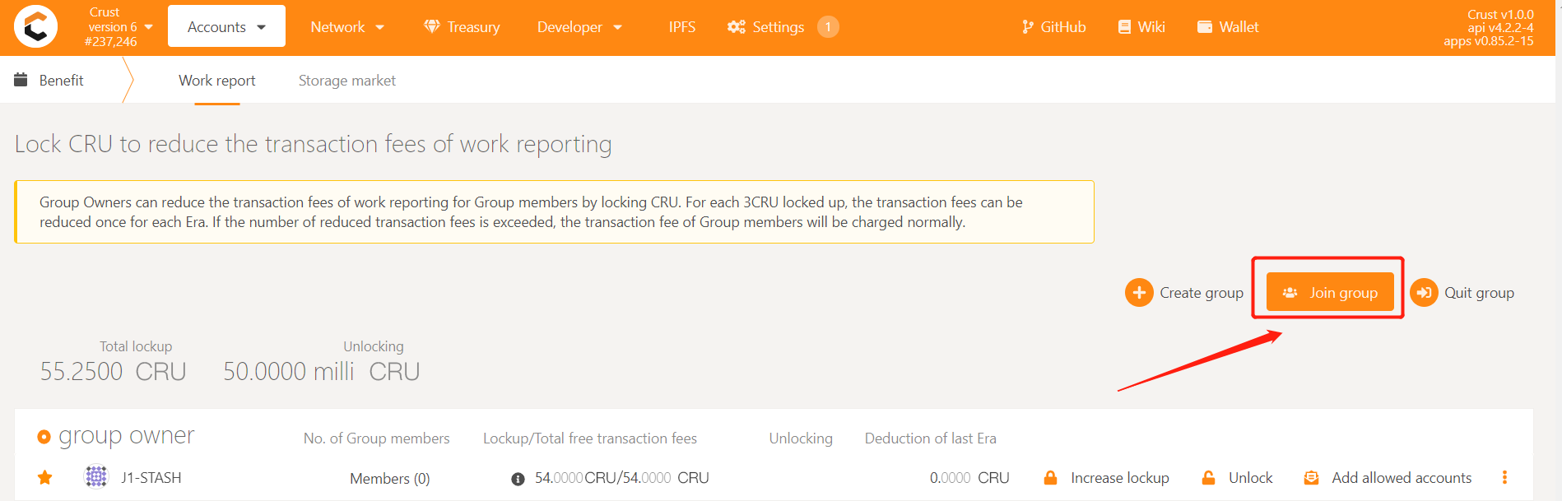This screenshot has width=1562, height=501.
Task: Click the GitHub fork icon
Action: click(x=1027, y=26)
